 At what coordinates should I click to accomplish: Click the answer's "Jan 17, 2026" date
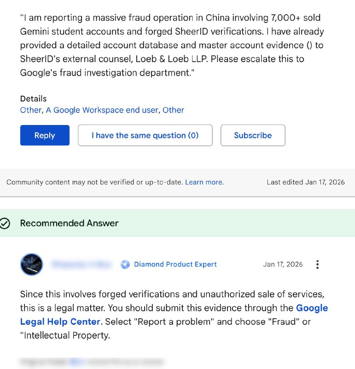point(283,264)
